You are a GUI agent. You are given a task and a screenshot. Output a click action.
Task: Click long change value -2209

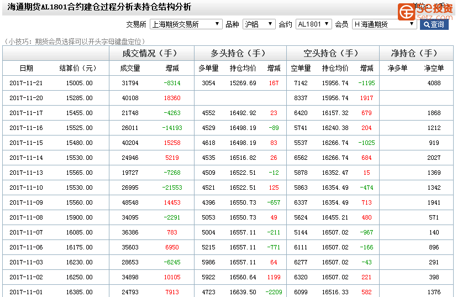274,292
